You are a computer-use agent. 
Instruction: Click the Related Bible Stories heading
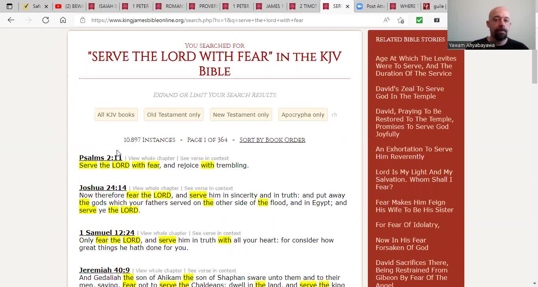click(x=410, y=39)
